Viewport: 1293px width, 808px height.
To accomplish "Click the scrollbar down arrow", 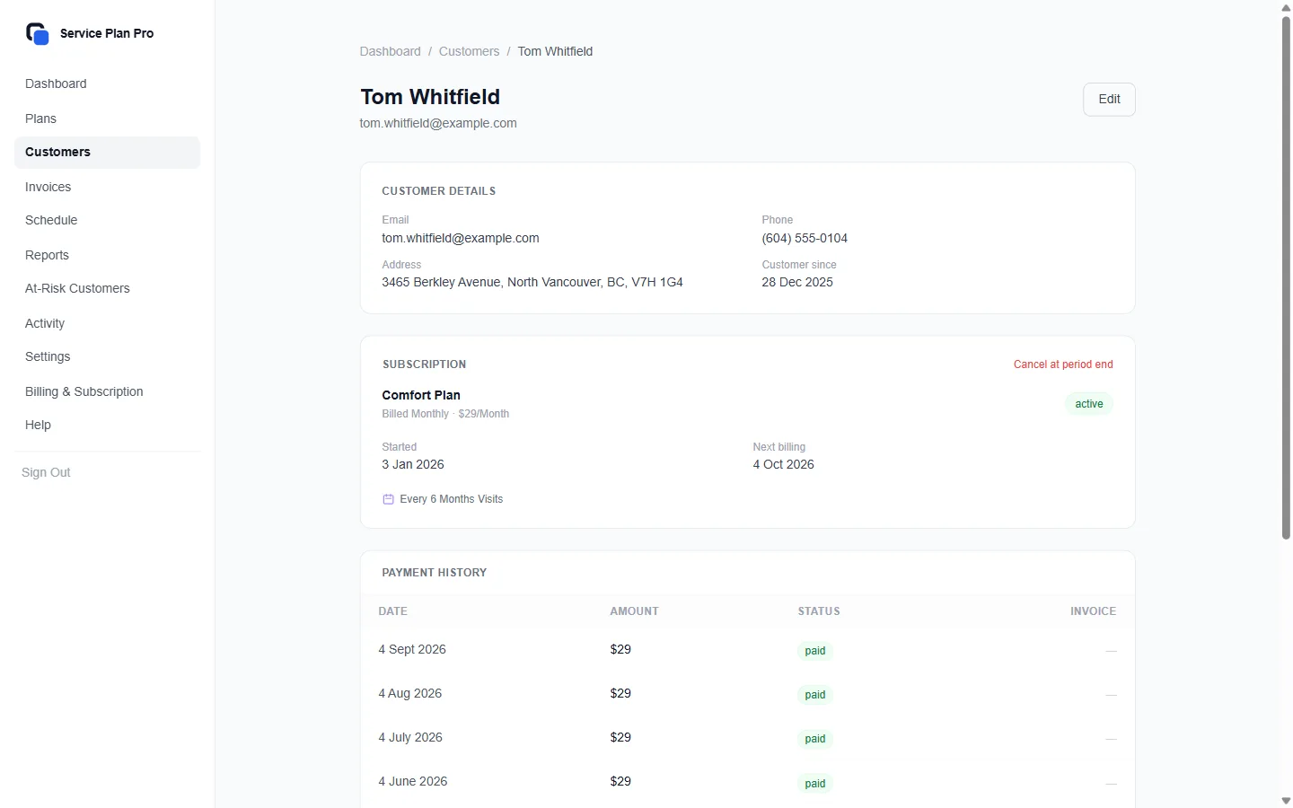I will point(1286,801).
